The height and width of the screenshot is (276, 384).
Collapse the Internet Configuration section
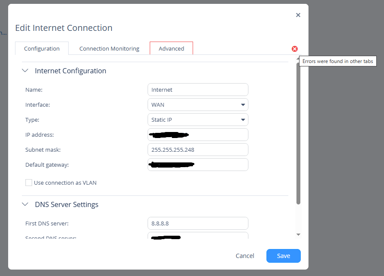[25, 71]
